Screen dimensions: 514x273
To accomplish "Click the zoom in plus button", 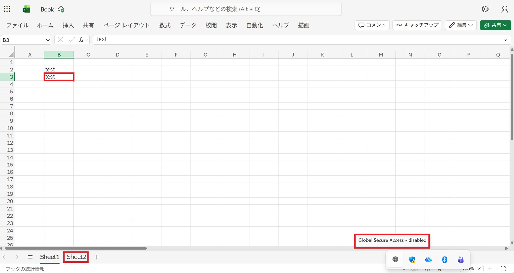I will pos(490,269).
